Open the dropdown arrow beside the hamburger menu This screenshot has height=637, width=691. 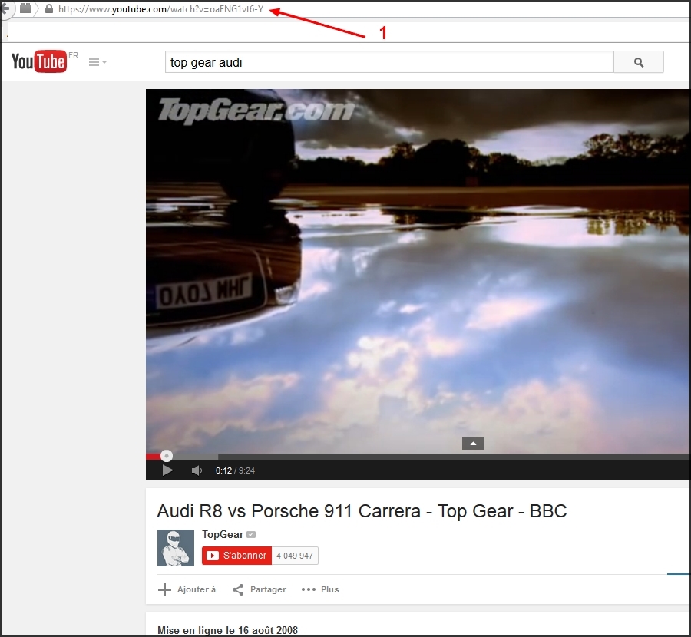(103, 64)
